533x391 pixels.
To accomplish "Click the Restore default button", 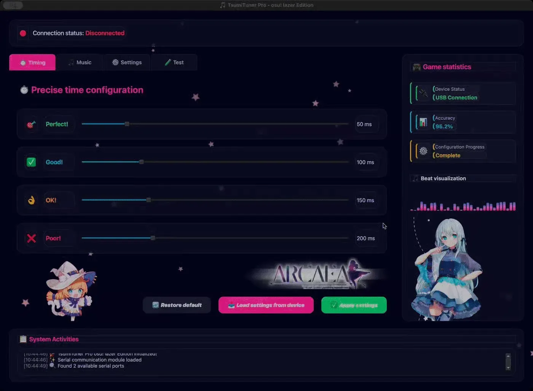I will click(x=177, y=305).
